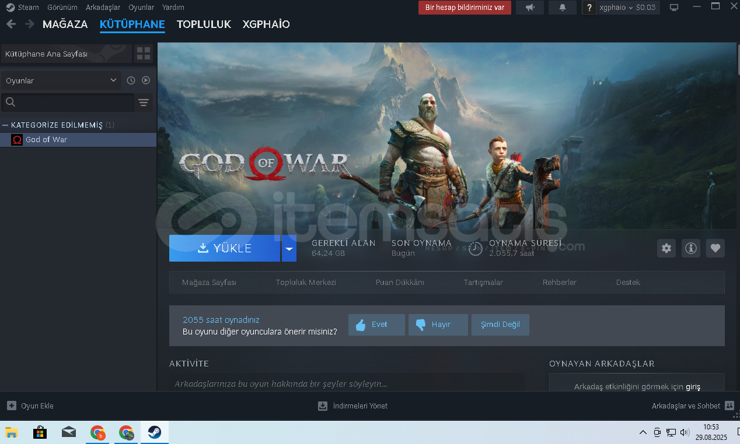Screen dimensions: 740x444
Task: Click the thumbs-down icon on Hayır
Action: [420, 325]
